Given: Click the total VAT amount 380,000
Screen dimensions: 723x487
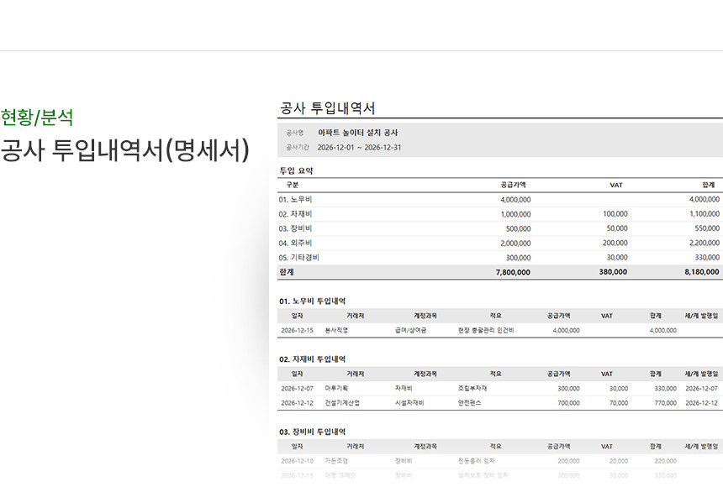Looking at the screenshot, I should click(612, 272).
